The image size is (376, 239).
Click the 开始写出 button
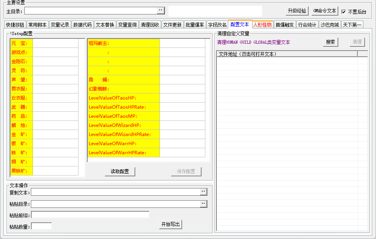click(x=171, y=225)
